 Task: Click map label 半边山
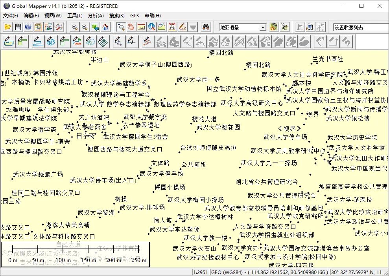100,60
